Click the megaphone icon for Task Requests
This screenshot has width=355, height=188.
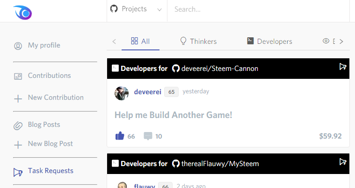(18, 172)
